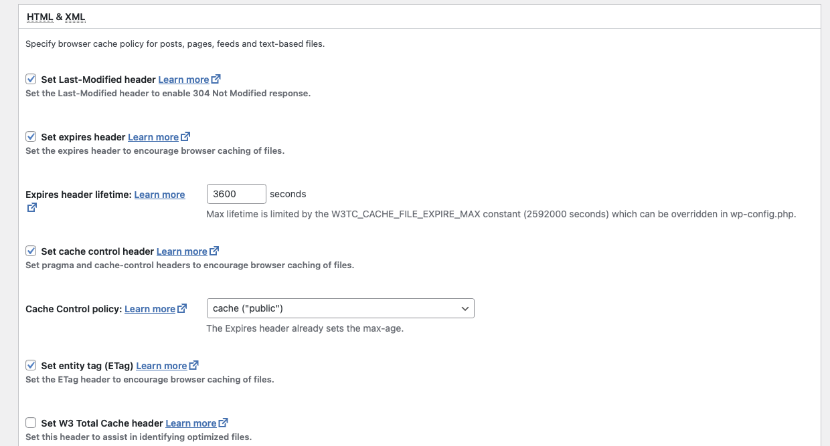Open Learn more link for expires header
The width and height of the screenshot is (830, 446).
[x=153, y=137]
